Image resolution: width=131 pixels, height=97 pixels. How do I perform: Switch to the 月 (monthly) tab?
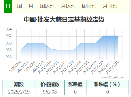pos(31,6)
